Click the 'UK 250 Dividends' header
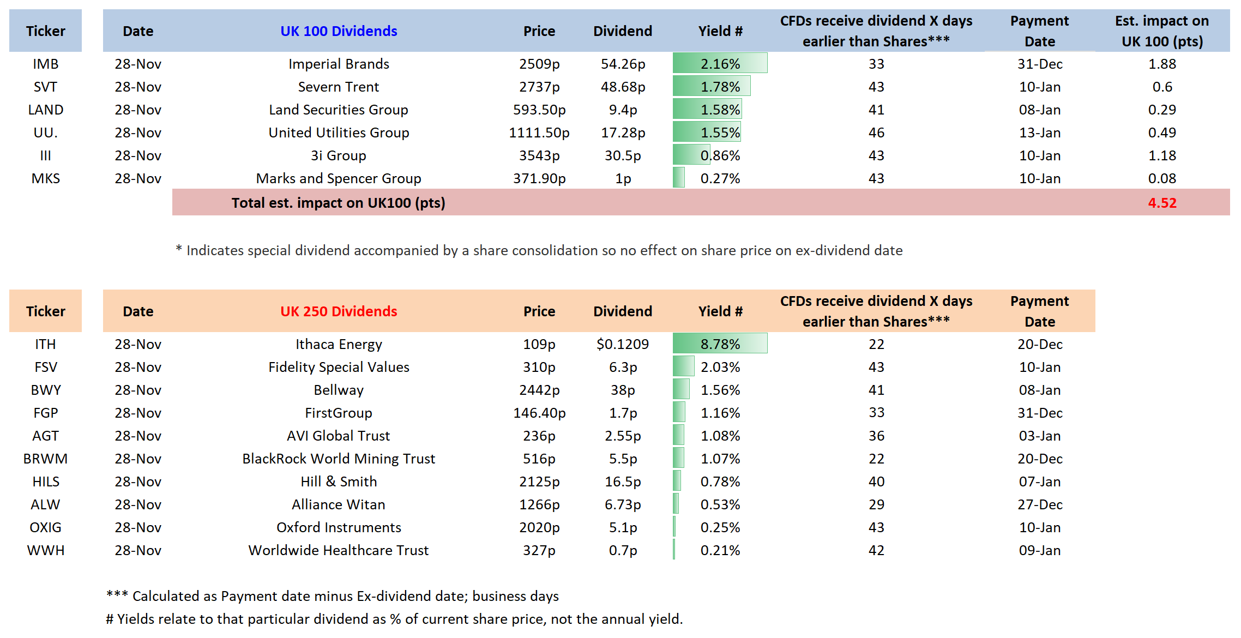Viewport: 1241px width, 638px height. tap(339, 311)
